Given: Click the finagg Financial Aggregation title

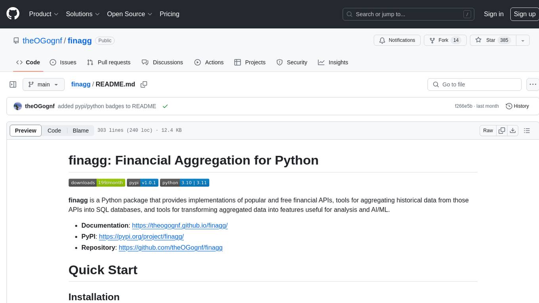Looking at the screenshot, I should pos(193,160).
